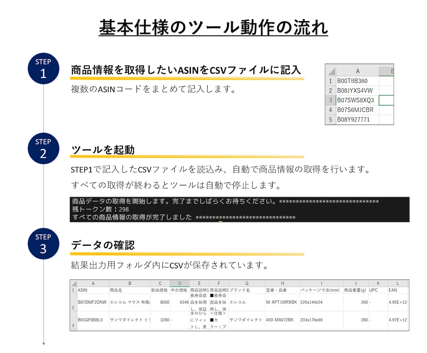Viewport: 427px width, 353px height.
Task: Select cell B08JYXS4VW in the ASIN list
Action: [x=357, y=91]
